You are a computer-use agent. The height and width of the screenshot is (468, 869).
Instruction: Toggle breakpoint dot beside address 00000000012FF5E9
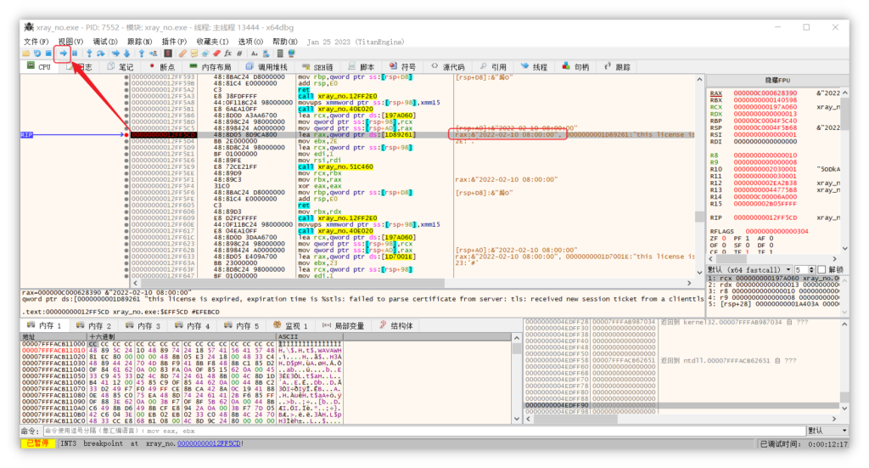coord(126,167)
